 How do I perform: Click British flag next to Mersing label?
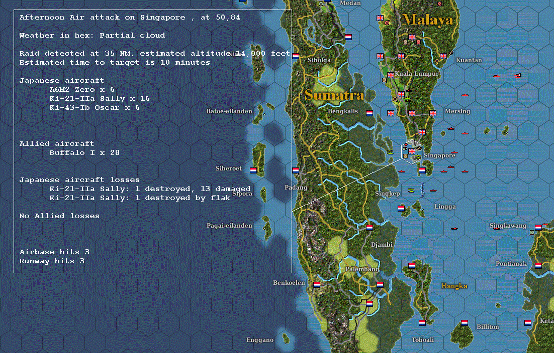coord(433,113)
